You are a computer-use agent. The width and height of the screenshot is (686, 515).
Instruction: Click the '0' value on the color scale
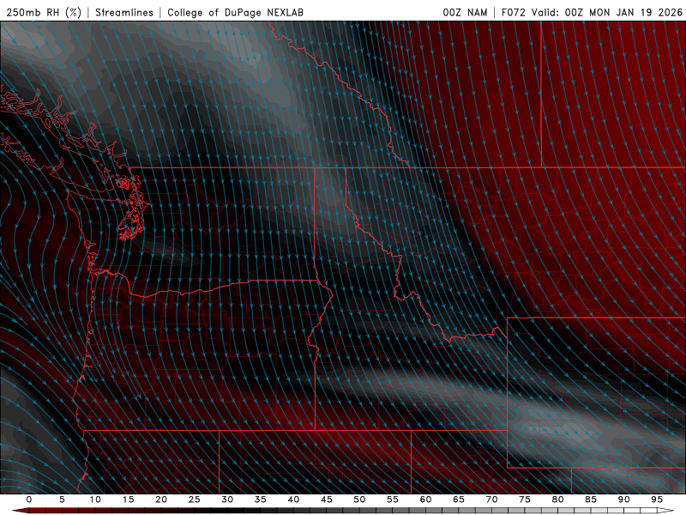coord(29,500)
